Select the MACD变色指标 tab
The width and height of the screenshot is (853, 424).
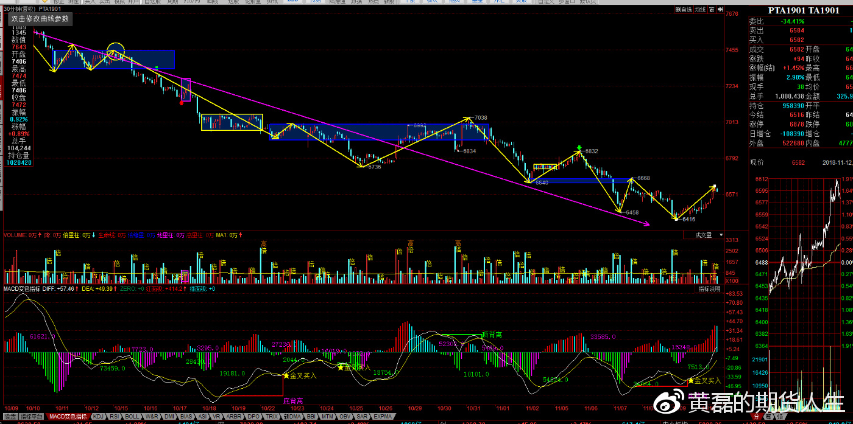[x=68, y=417]
